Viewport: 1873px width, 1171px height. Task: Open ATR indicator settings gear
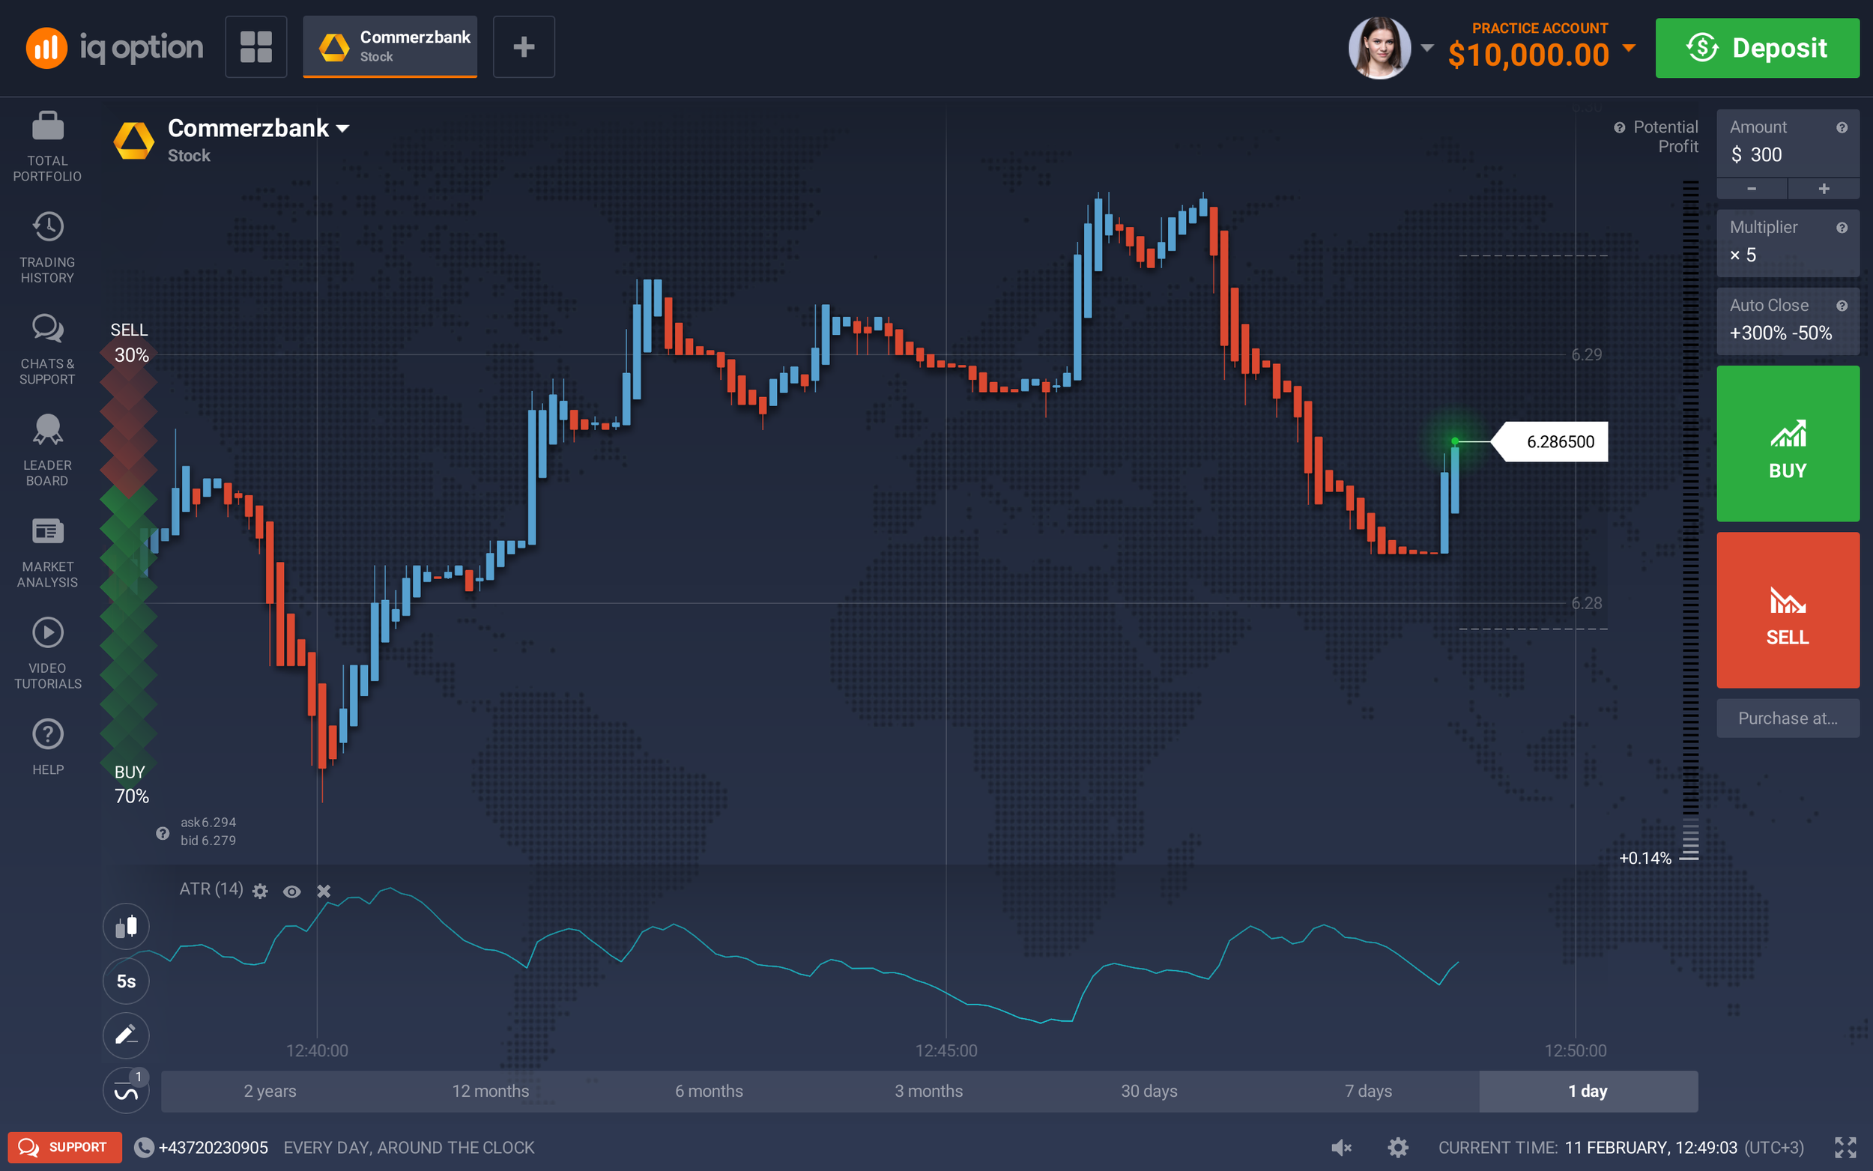(x=260, y=892)
